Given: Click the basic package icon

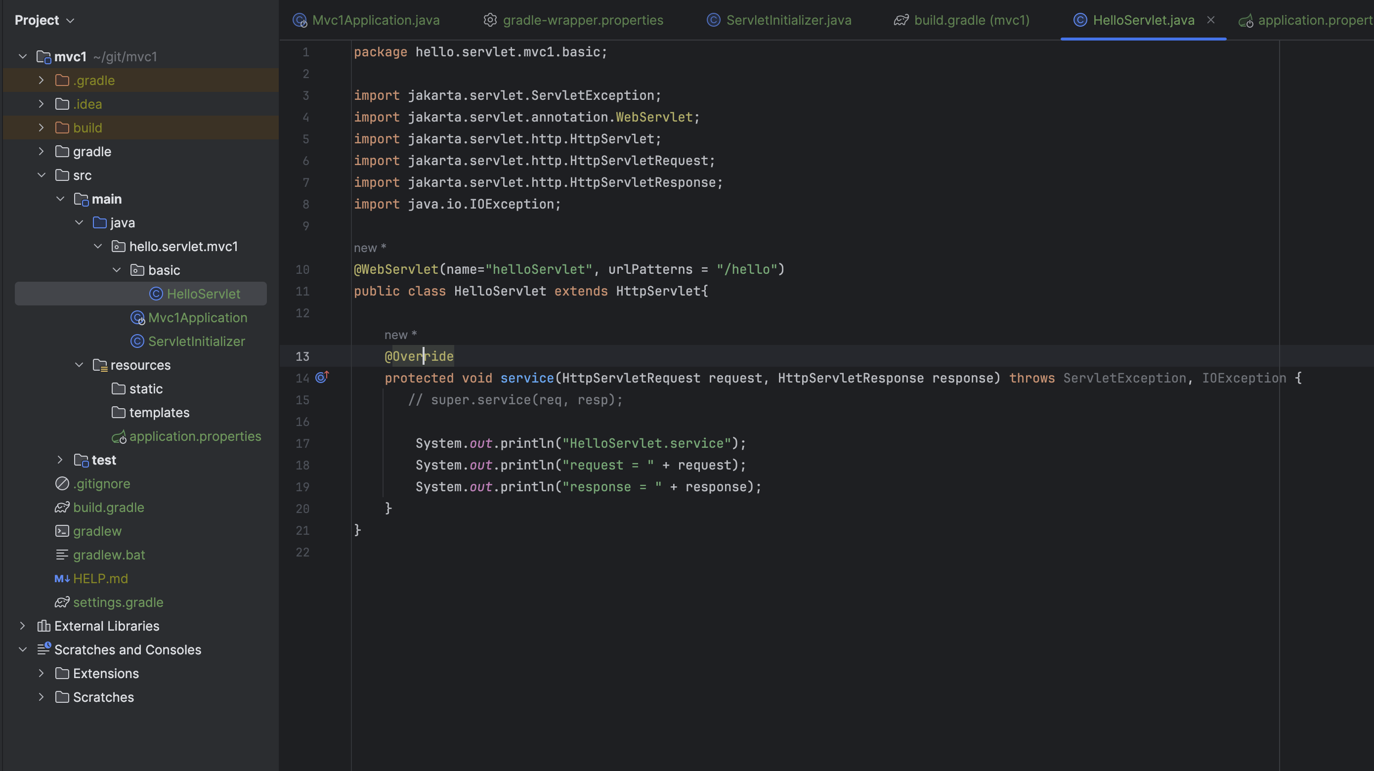Looking at the screenshot, I should coord(137,270).
